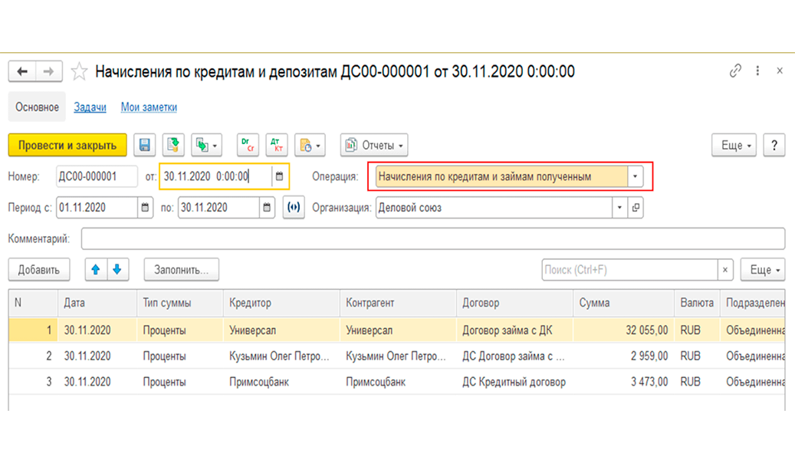
Task: Clear the search field with x button
Action: (725, 270)
